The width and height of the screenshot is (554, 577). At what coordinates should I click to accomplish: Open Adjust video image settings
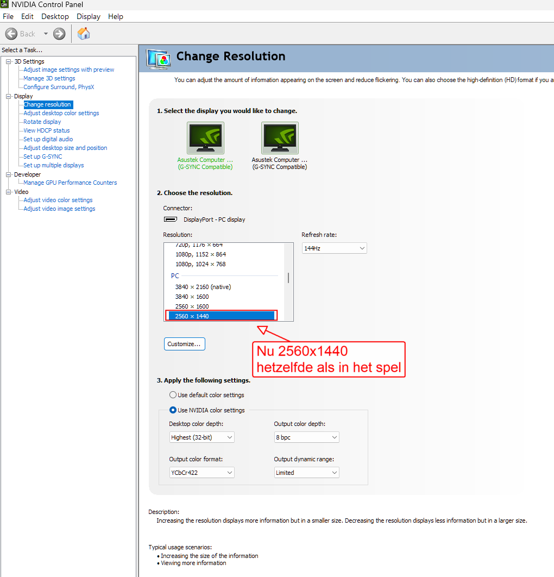click(x=60, y=209)
